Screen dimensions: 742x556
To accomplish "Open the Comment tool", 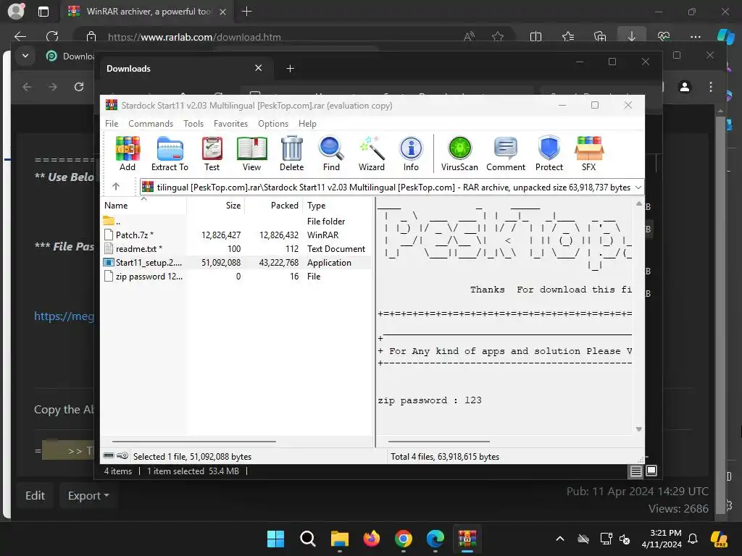I will (x=505, y=153).
